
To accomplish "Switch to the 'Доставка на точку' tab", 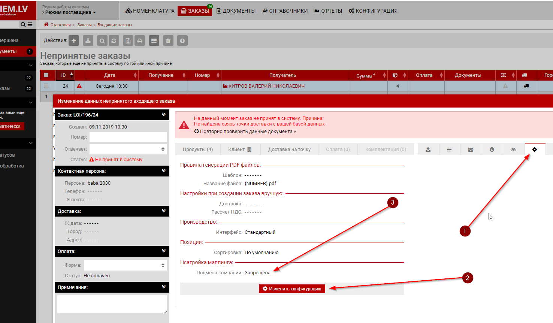I will (289, 150).
